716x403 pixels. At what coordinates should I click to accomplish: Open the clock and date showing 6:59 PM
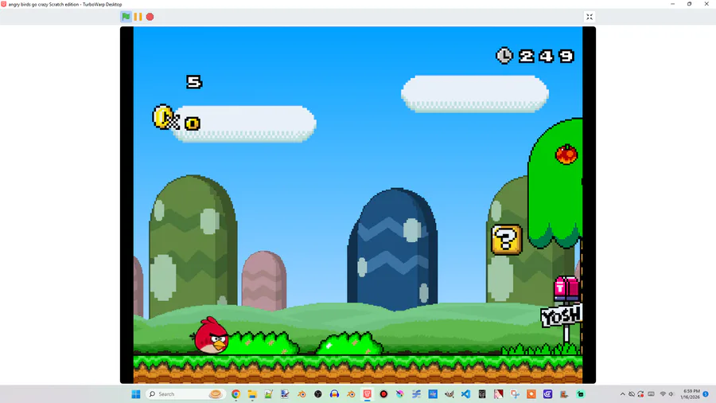click(691, 394)
